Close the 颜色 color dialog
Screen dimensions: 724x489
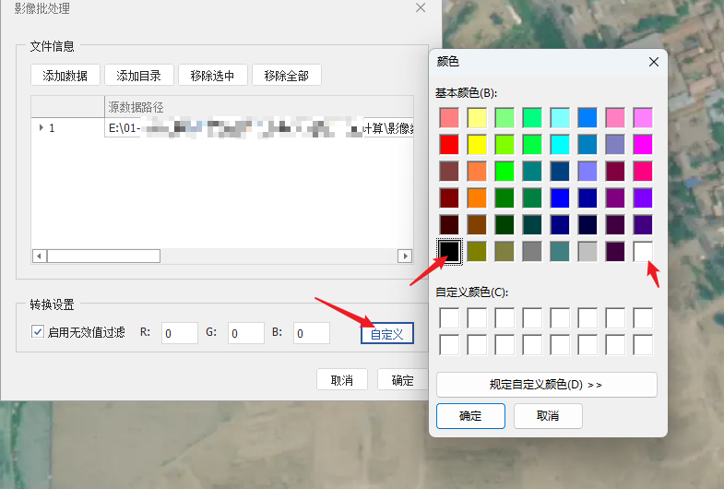point(654,62)
